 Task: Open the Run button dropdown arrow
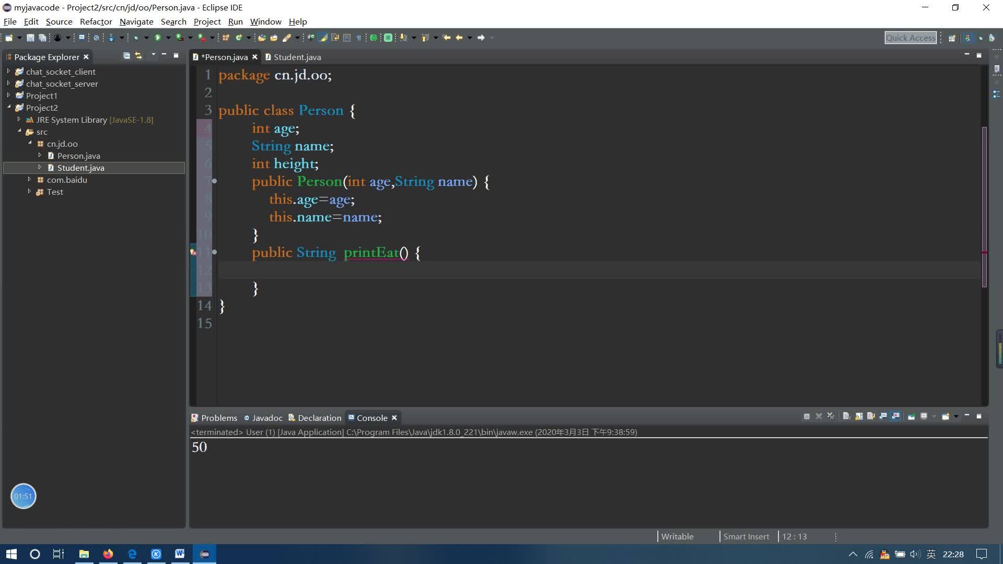[x=168, y=38]
